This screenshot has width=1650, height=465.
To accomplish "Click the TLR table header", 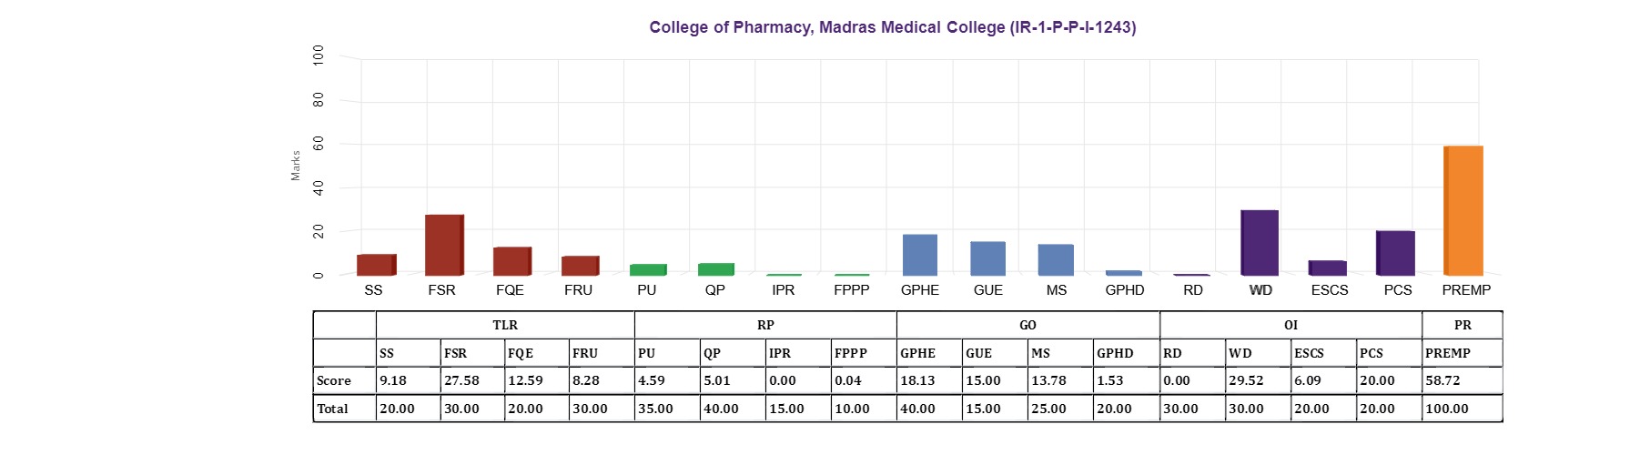I will coord(505,325).
